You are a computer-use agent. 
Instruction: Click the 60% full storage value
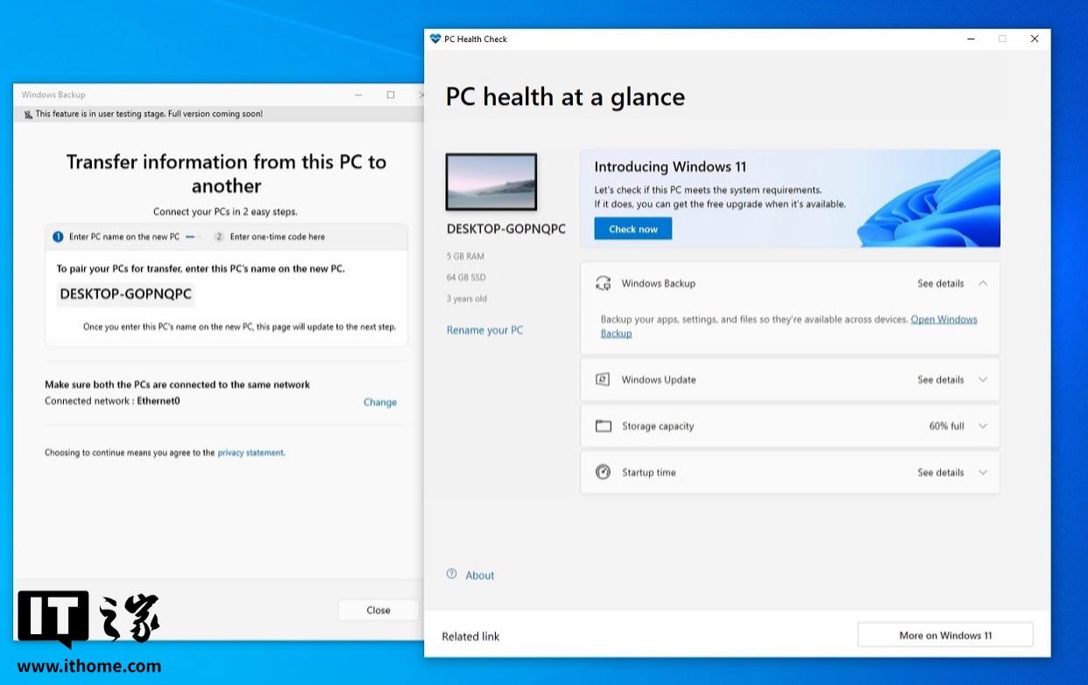[x=947, y=427]
